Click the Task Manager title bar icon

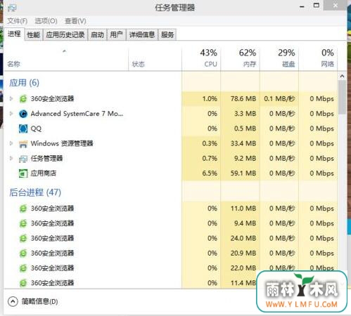coord(12,8)
